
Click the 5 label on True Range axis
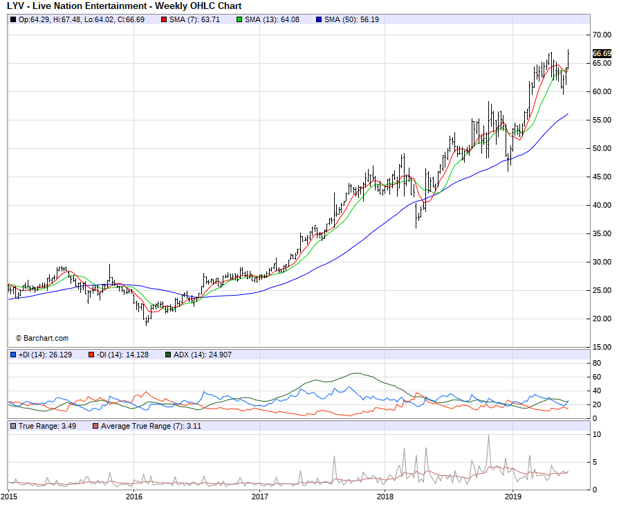[595, 462]
